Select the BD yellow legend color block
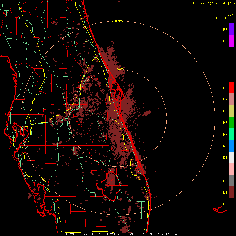Viewport: 236px width, 236px height. point(232,111)
